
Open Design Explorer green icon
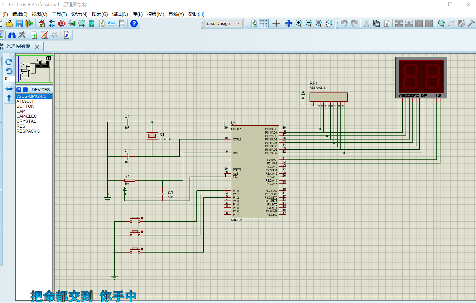(92, 23)
